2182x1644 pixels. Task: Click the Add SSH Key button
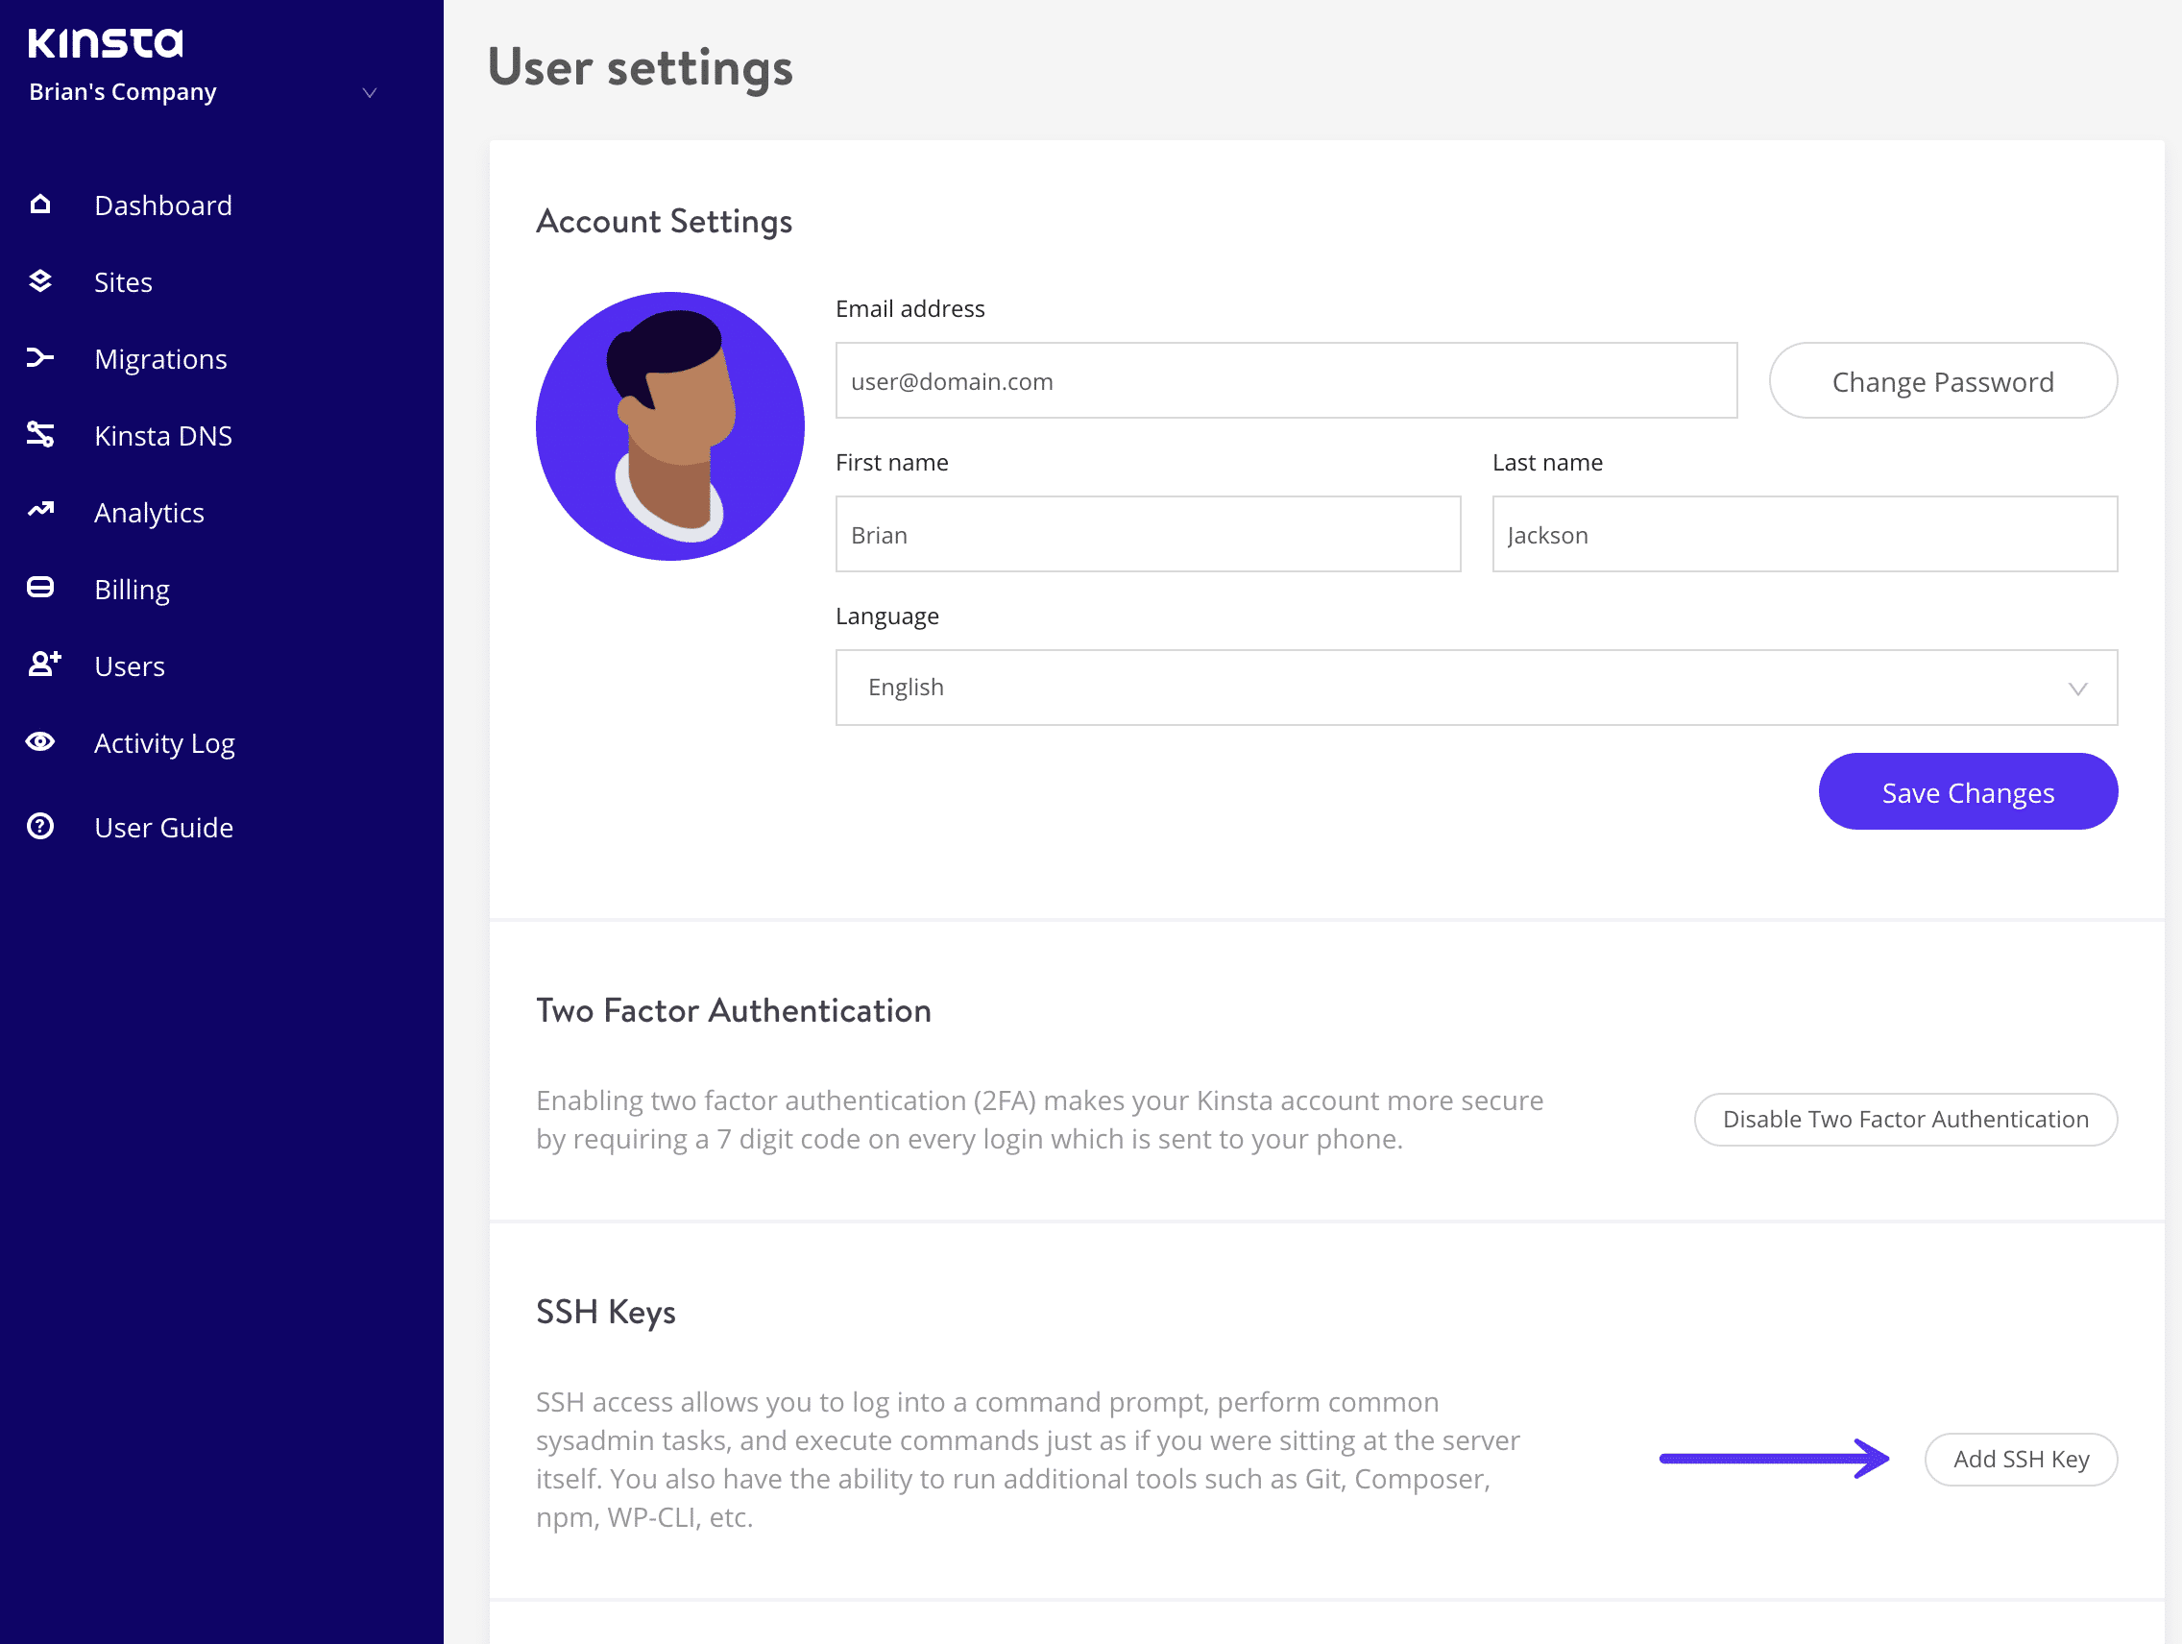2020,1460
